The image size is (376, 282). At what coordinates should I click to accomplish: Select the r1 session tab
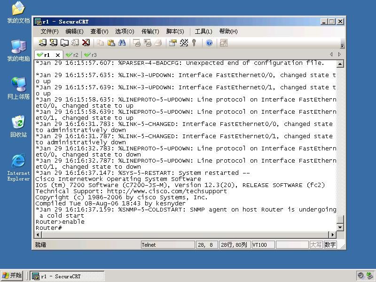pos(47,55)
